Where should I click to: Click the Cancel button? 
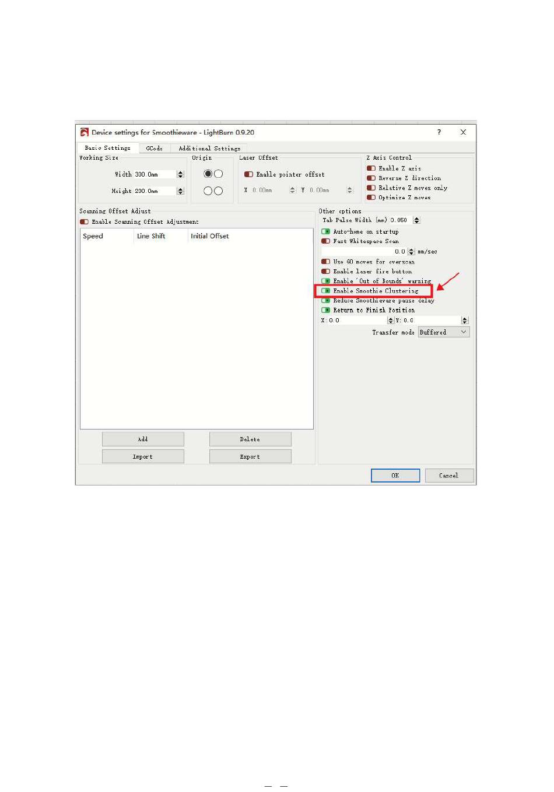click(x=449, y=476)
